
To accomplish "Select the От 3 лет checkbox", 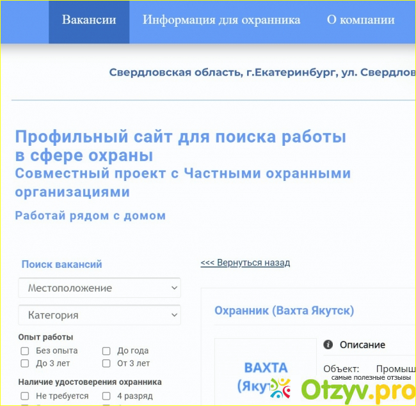I will coord(106,364).
